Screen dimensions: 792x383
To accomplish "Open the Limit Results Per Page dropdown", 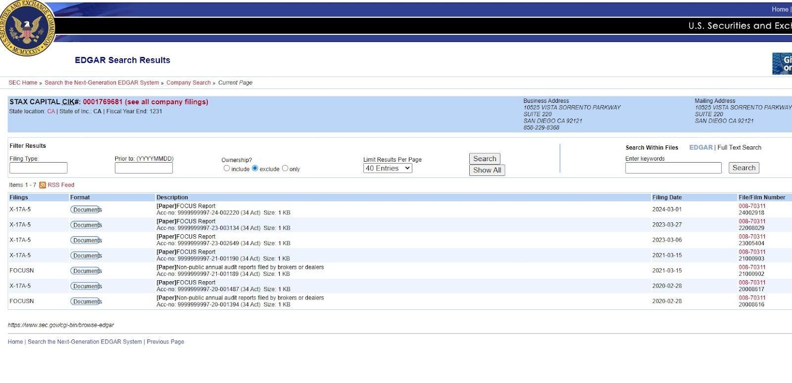I will (x=388, y=168).
